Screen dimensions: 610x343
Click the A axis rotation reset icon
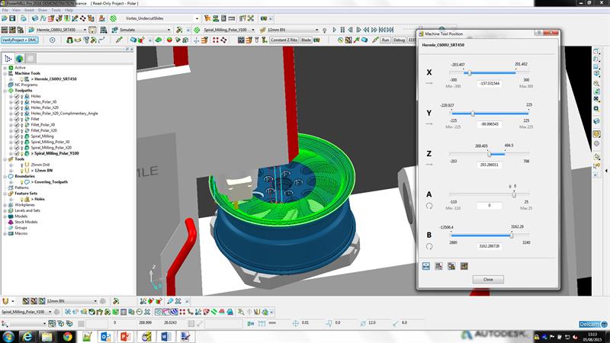click(x=429, y=206)
